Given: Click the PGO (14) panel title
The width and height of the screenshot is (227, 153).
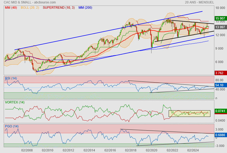Looking at the screenshot, I should click(x=12, y=126).
